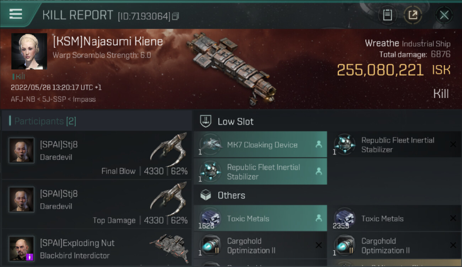Click the Najasumi Kiene pilot name

tap(108, 42)
